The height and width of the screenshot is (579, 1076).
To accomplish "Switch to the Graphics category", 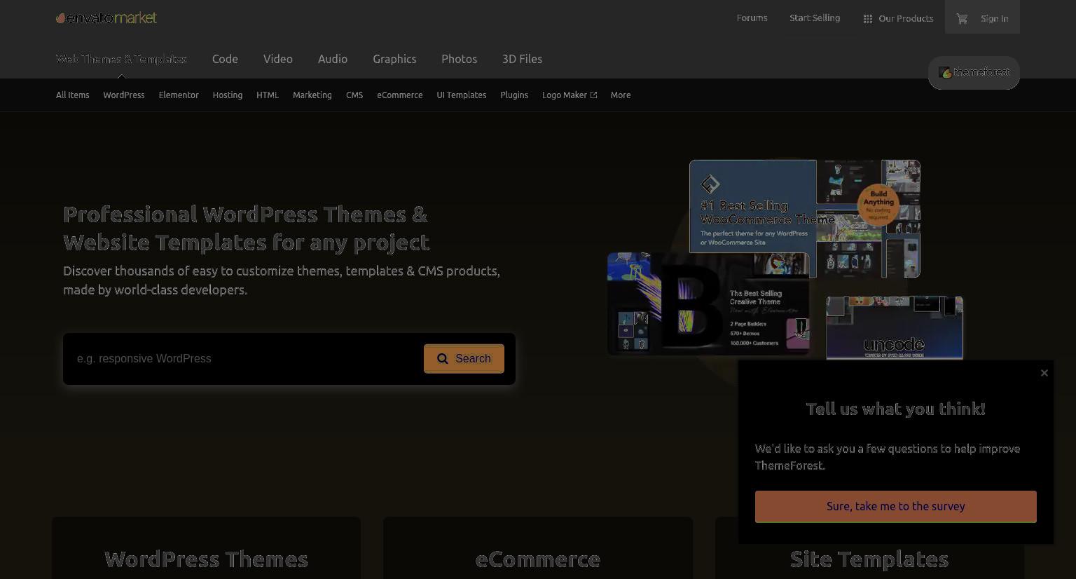I will pos(394,59).
